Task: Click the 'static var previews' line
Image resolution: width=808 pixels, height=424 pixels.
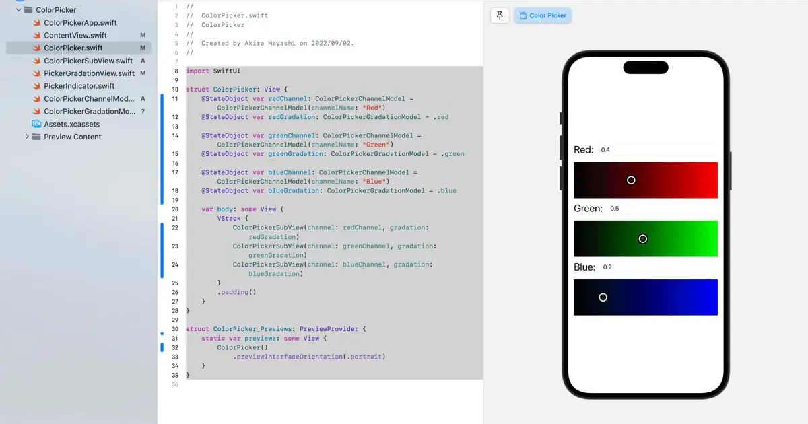Action: click(264, 338)
